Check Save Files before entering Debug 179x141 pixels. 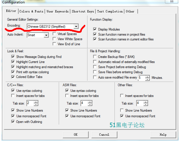[95, 72]
